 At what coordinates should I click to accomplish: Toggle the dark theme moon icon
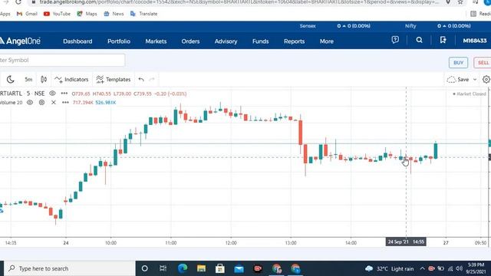click(x=10, y=80)
